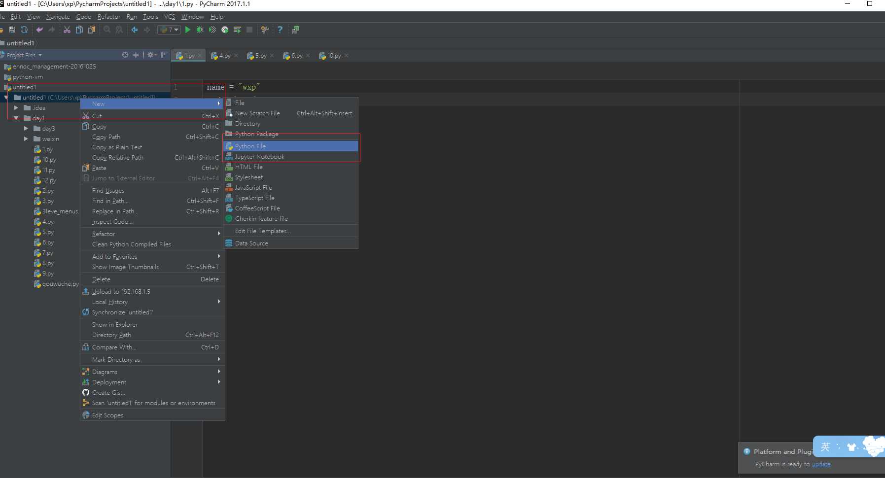This screenshot has height=478, width=885.
Task: Click the Undo arrow icon
Action: [x=39, y=30]
